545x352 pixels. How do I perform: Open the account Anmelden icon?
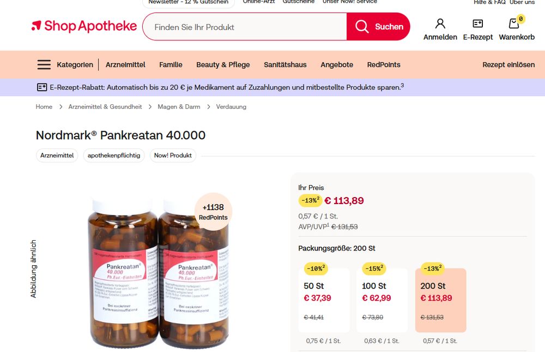click(x=440, y=22)
